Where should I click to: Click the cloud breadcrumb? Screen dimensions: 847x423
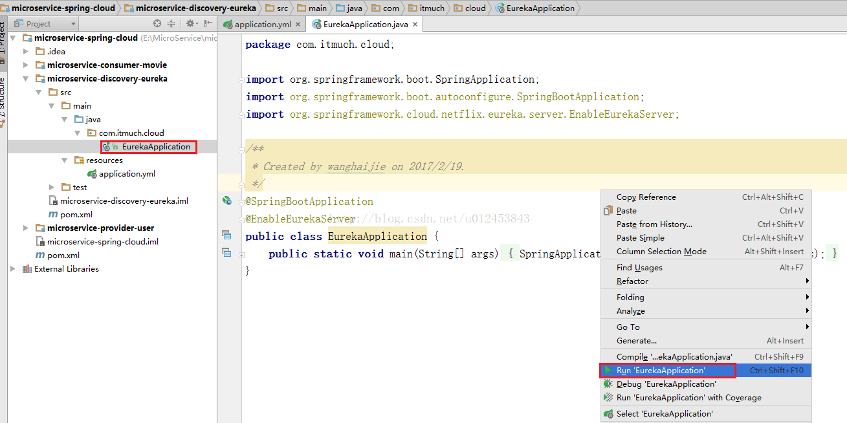tap(470, 8)
